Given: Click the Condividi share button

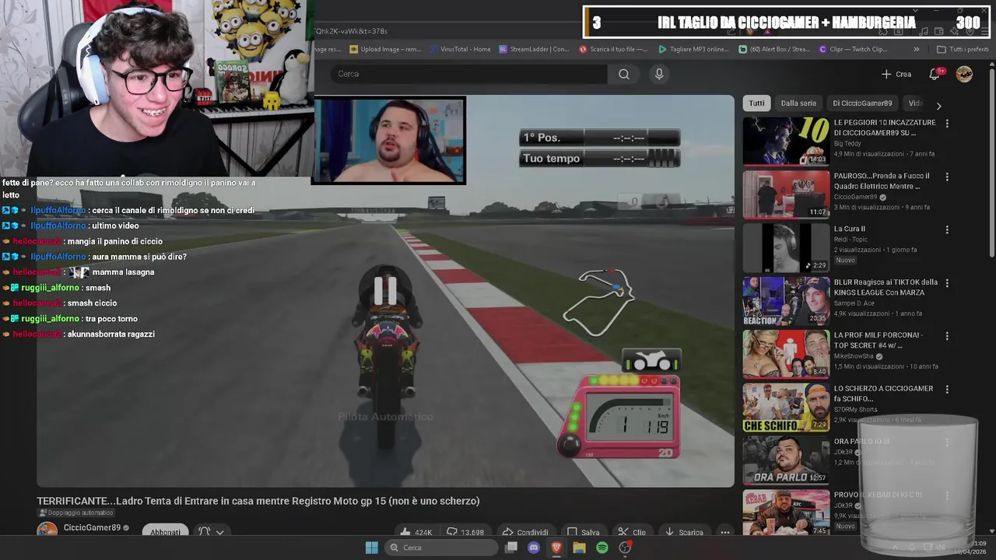Looking at the screenshot, I should (x=525, y=532).
